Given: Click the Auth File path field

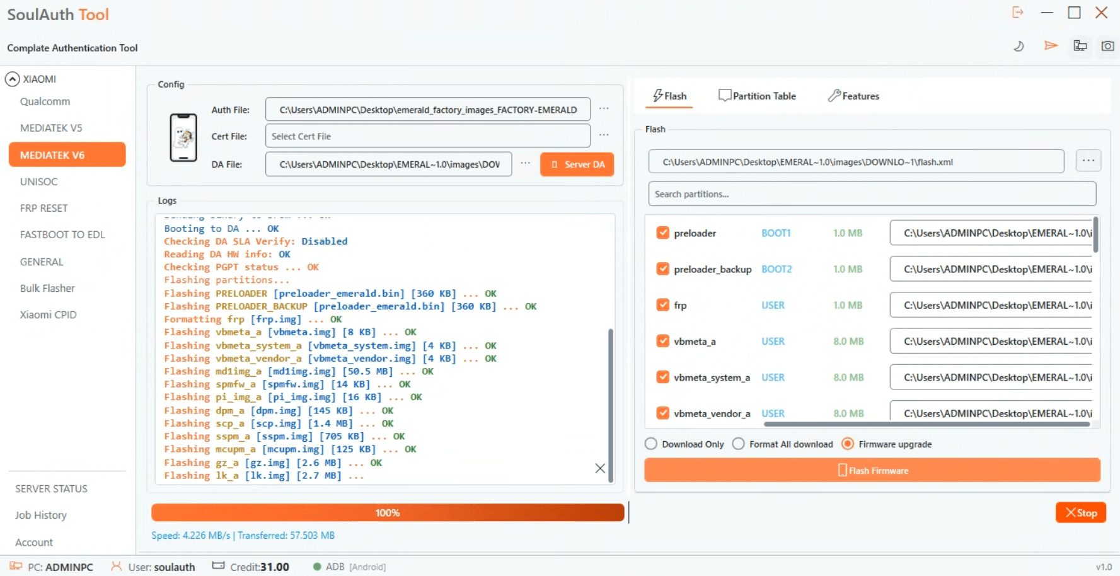Looking at the screenshot, I should pyautogui.click(x=428, y=109).
